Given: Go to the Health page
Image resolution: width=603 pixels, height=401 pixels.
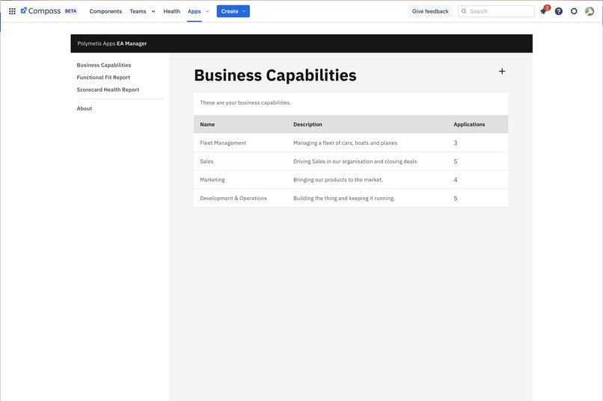Looking at the screenshot, I should point(171,11).
